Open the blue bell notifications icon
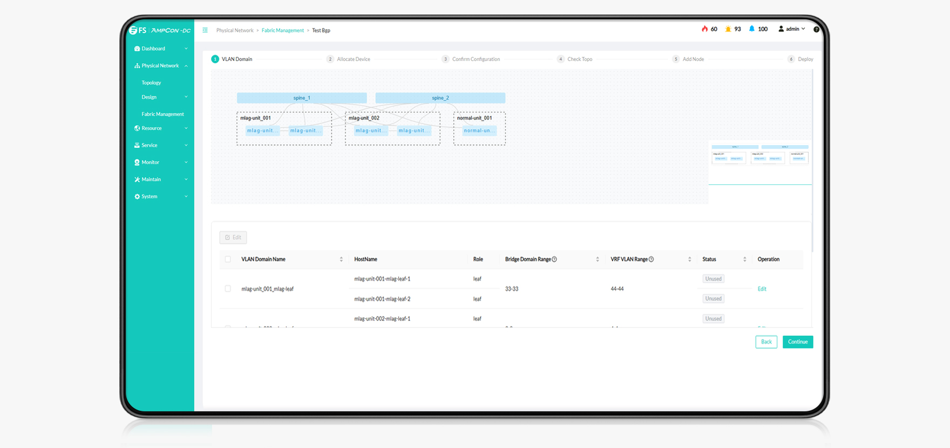Viewport: 950px width, 448px height. coord(751,29)
